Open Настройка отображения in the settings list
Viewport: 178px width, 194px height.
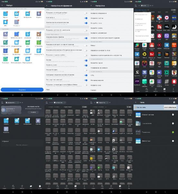click(111, 13)
